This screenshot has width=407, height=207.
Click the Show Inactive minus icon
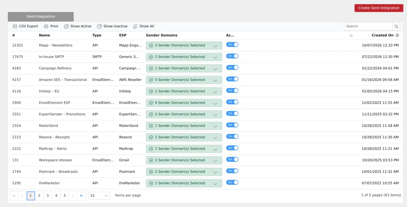point(99,26)
